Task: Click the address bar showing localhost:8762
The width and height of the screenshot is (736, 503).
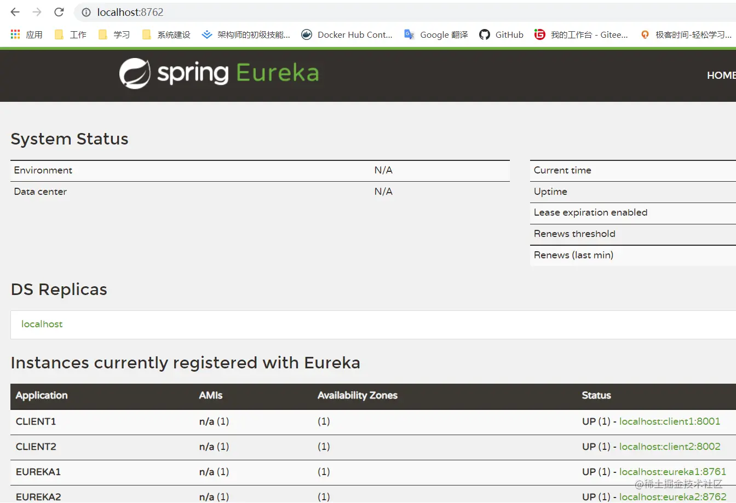Action: [x=405, y=12]
